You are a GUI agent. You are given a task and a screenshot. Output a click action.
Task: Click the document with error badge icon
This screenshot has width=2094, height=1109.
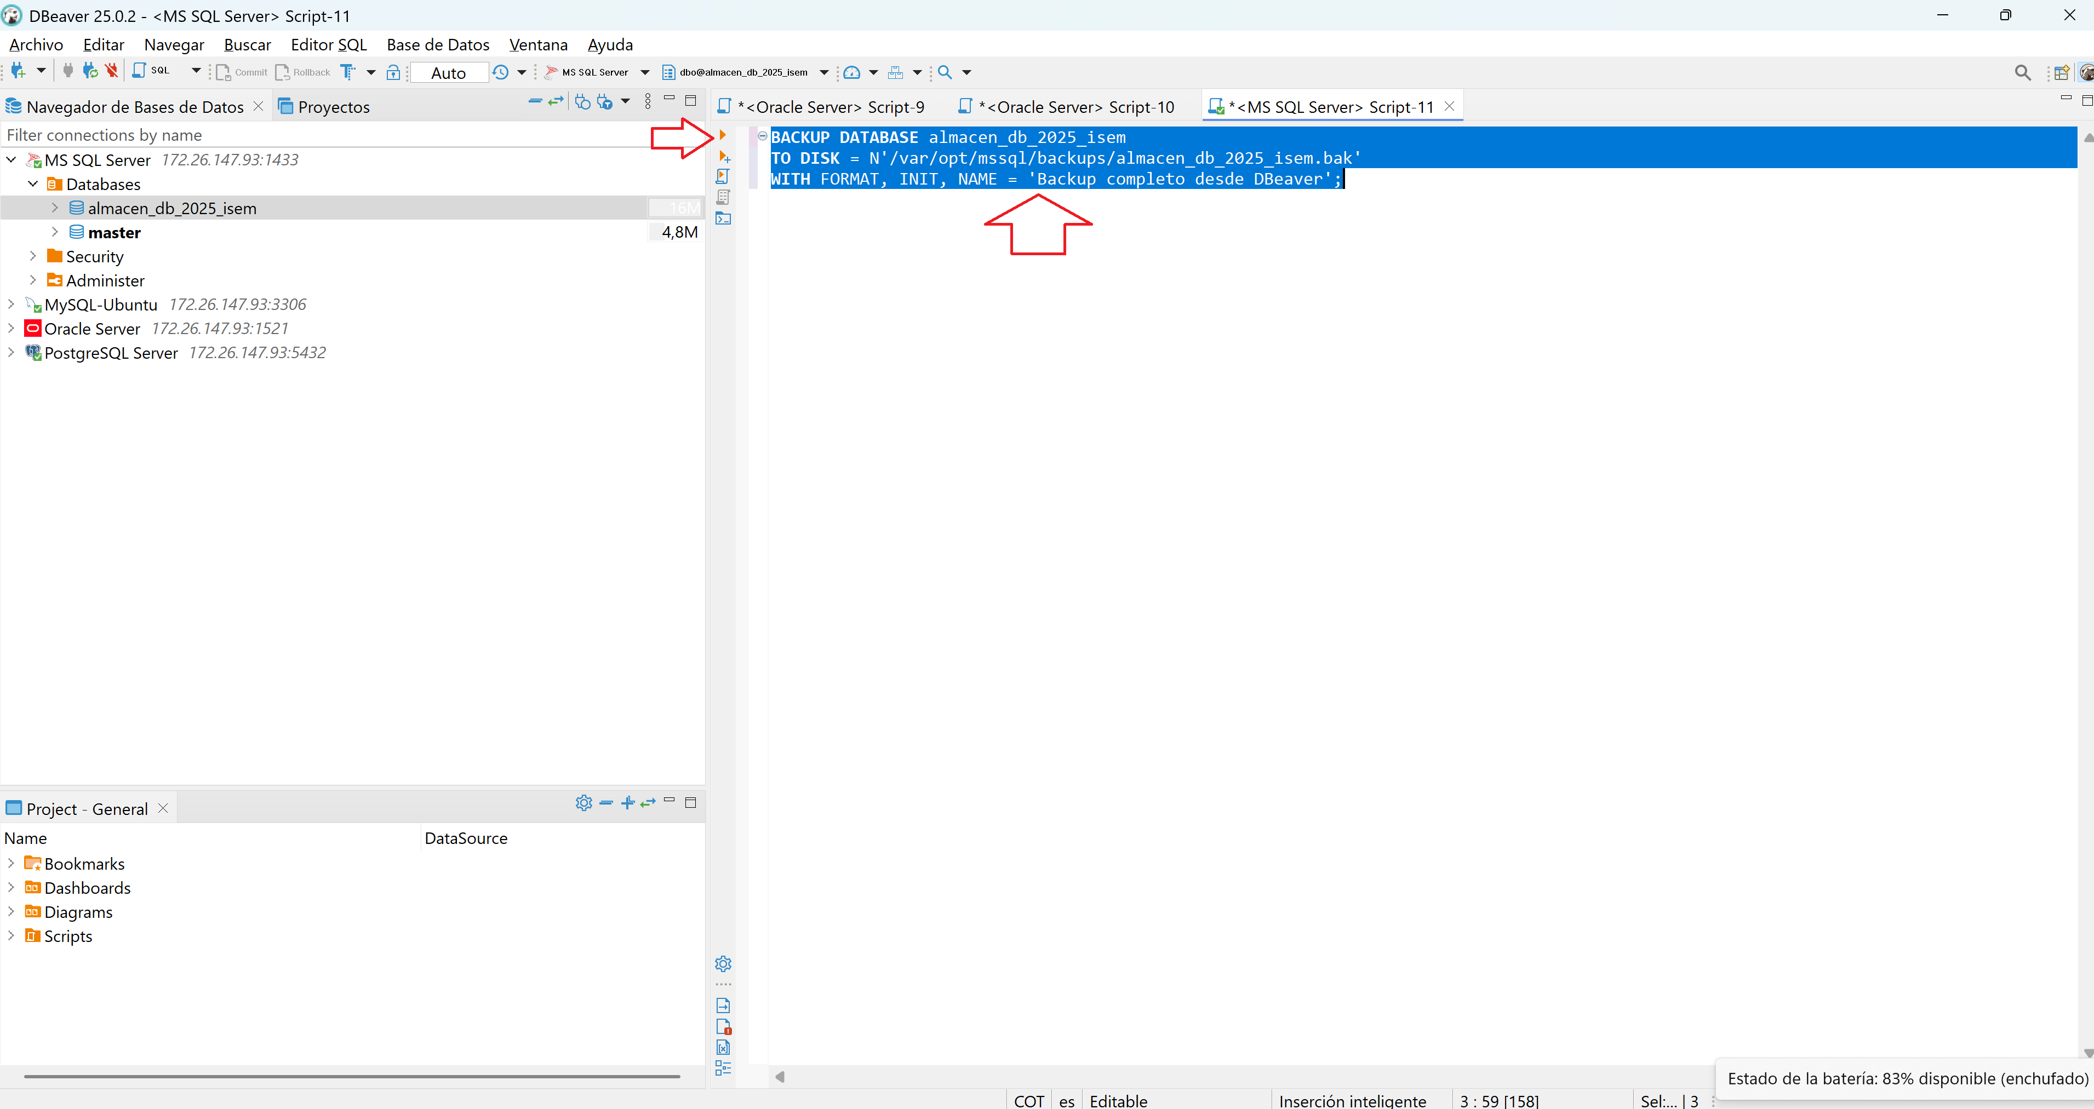[x=723, y=1027]
